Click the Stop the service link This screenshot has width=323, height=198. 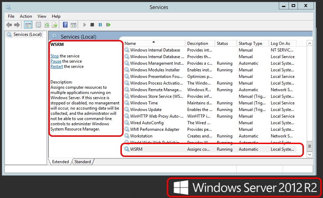(x=55, y=56)
